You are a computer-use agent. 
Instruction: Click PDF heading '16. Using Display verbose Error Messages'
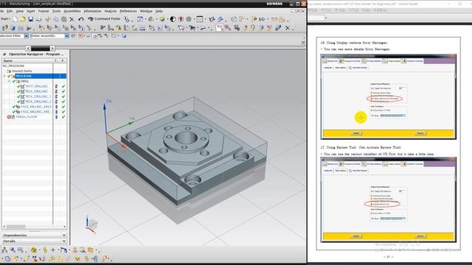[354, 43]
